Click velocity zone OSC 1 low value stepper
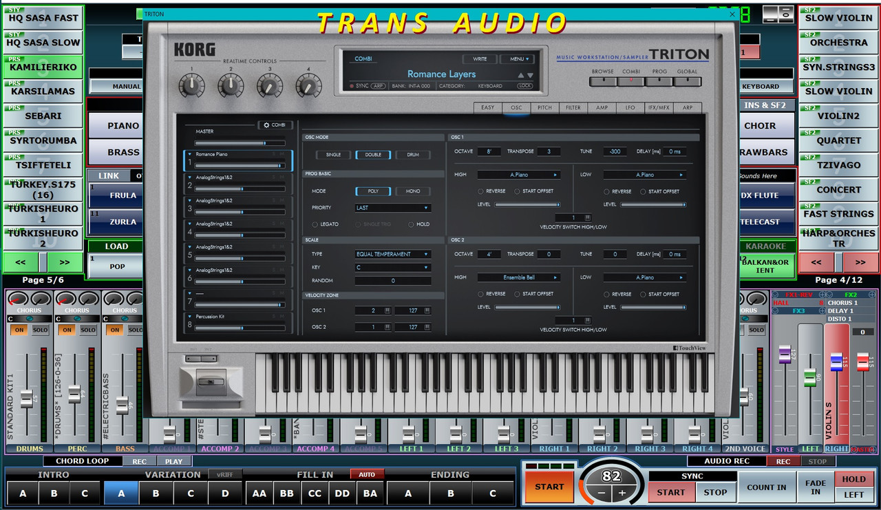The height and width of the screenshot is (510, 881). (388, 310)
